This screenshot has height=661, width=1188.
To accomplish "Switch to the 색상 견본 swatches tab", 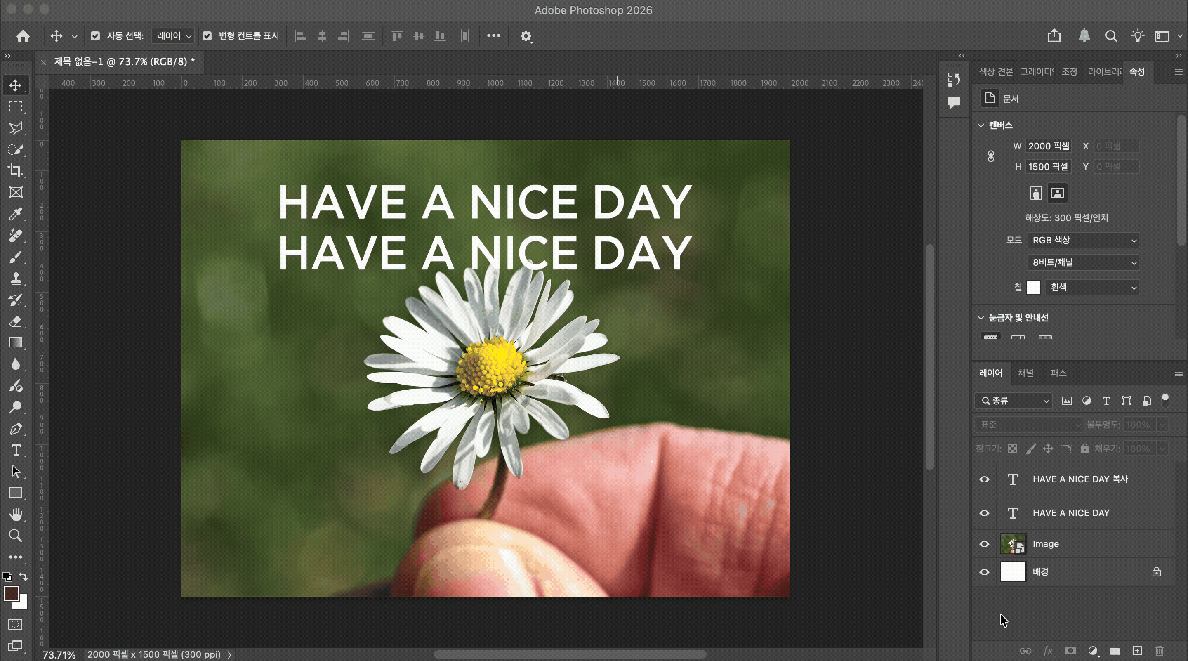I will click(996, 72).
